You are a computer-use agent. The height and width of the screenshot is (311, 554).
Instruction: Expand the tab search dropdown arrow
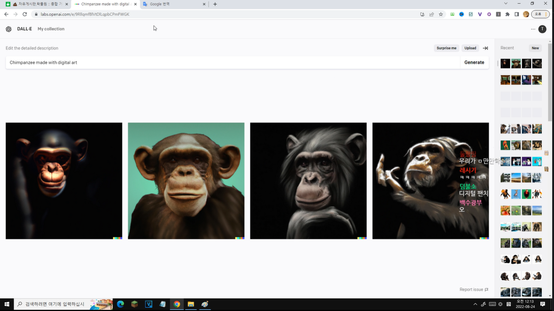[506, 4]
